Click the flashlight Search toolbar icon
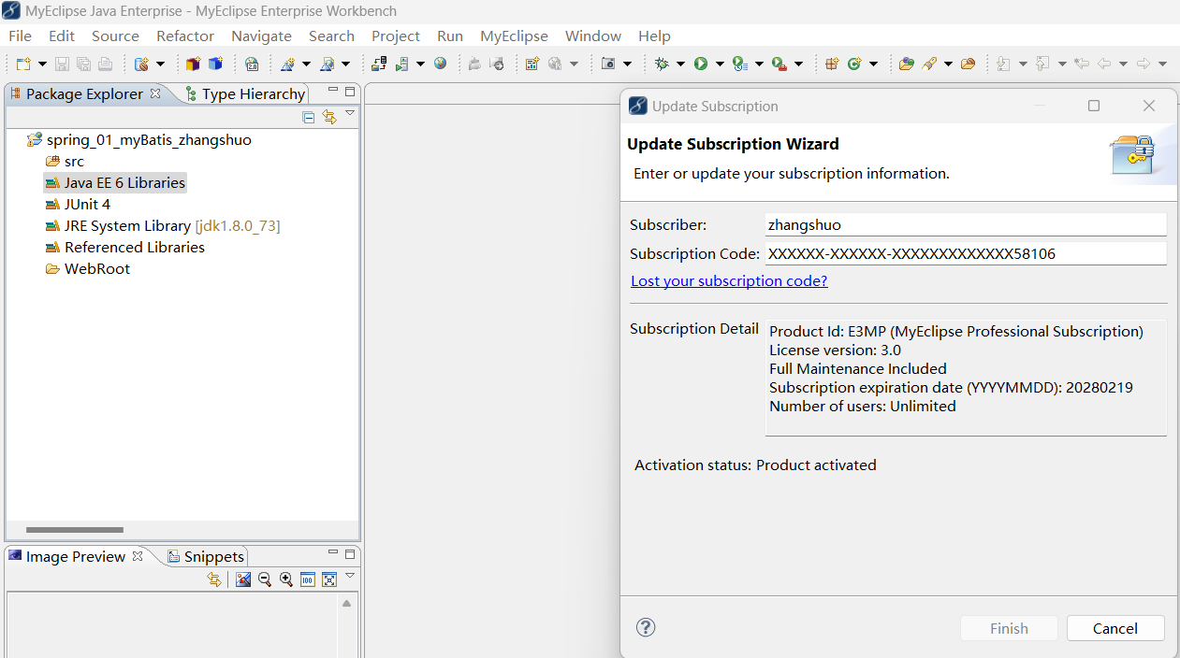The width and height of the screenshot is (1180, 658). click(929, 64)
